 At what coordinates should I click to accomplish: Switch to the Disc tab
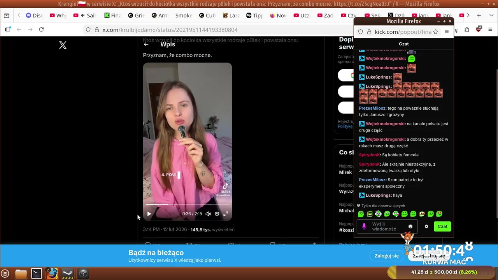pos(34,16)
